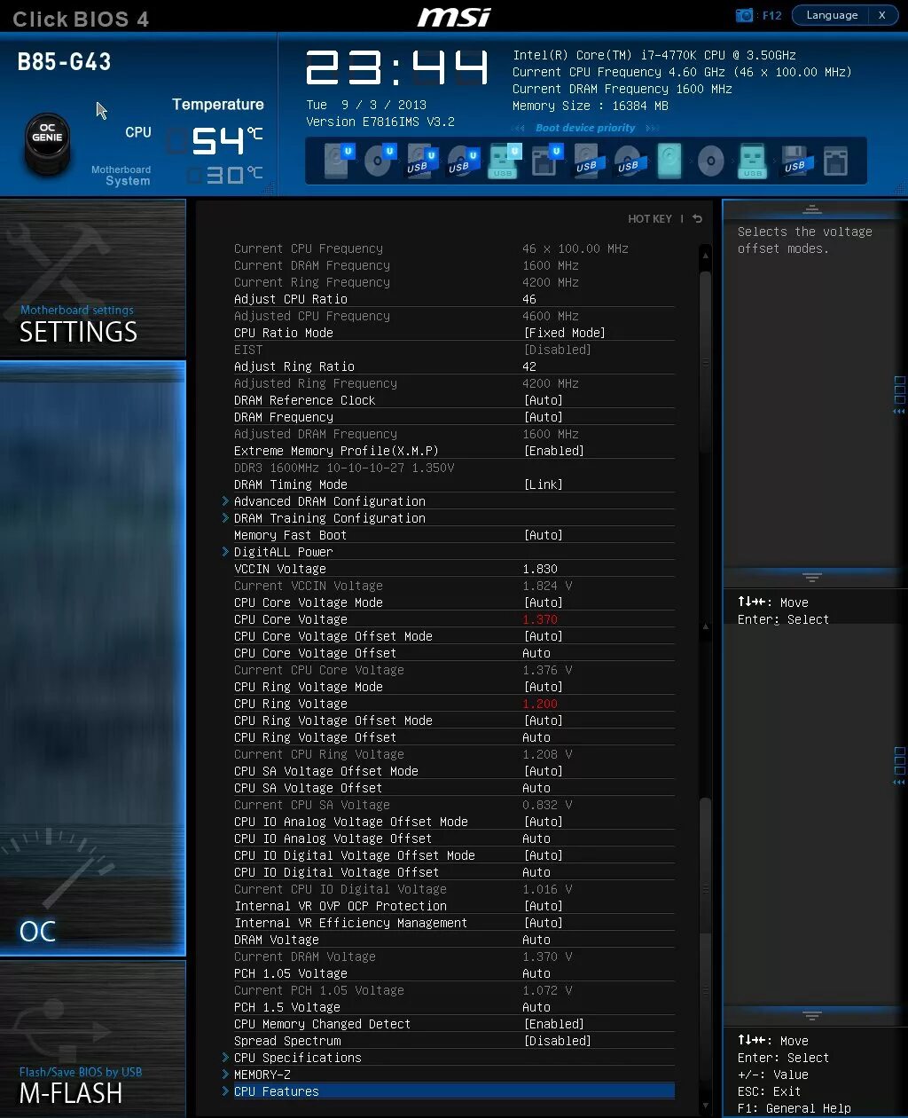Viewport: 908px width, 1118px height.
Task: Open the SETTINGS section in sidebar
Action: (x=93, y=278)
